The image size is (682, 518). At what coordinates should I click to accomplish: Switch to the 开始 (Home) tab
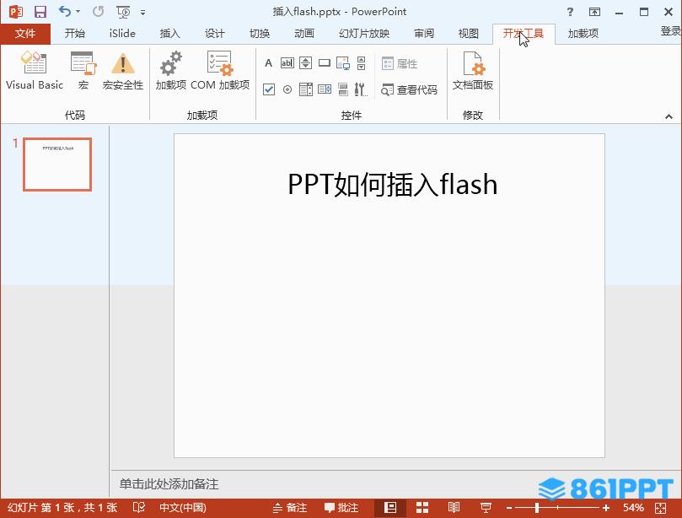[75, 34]
